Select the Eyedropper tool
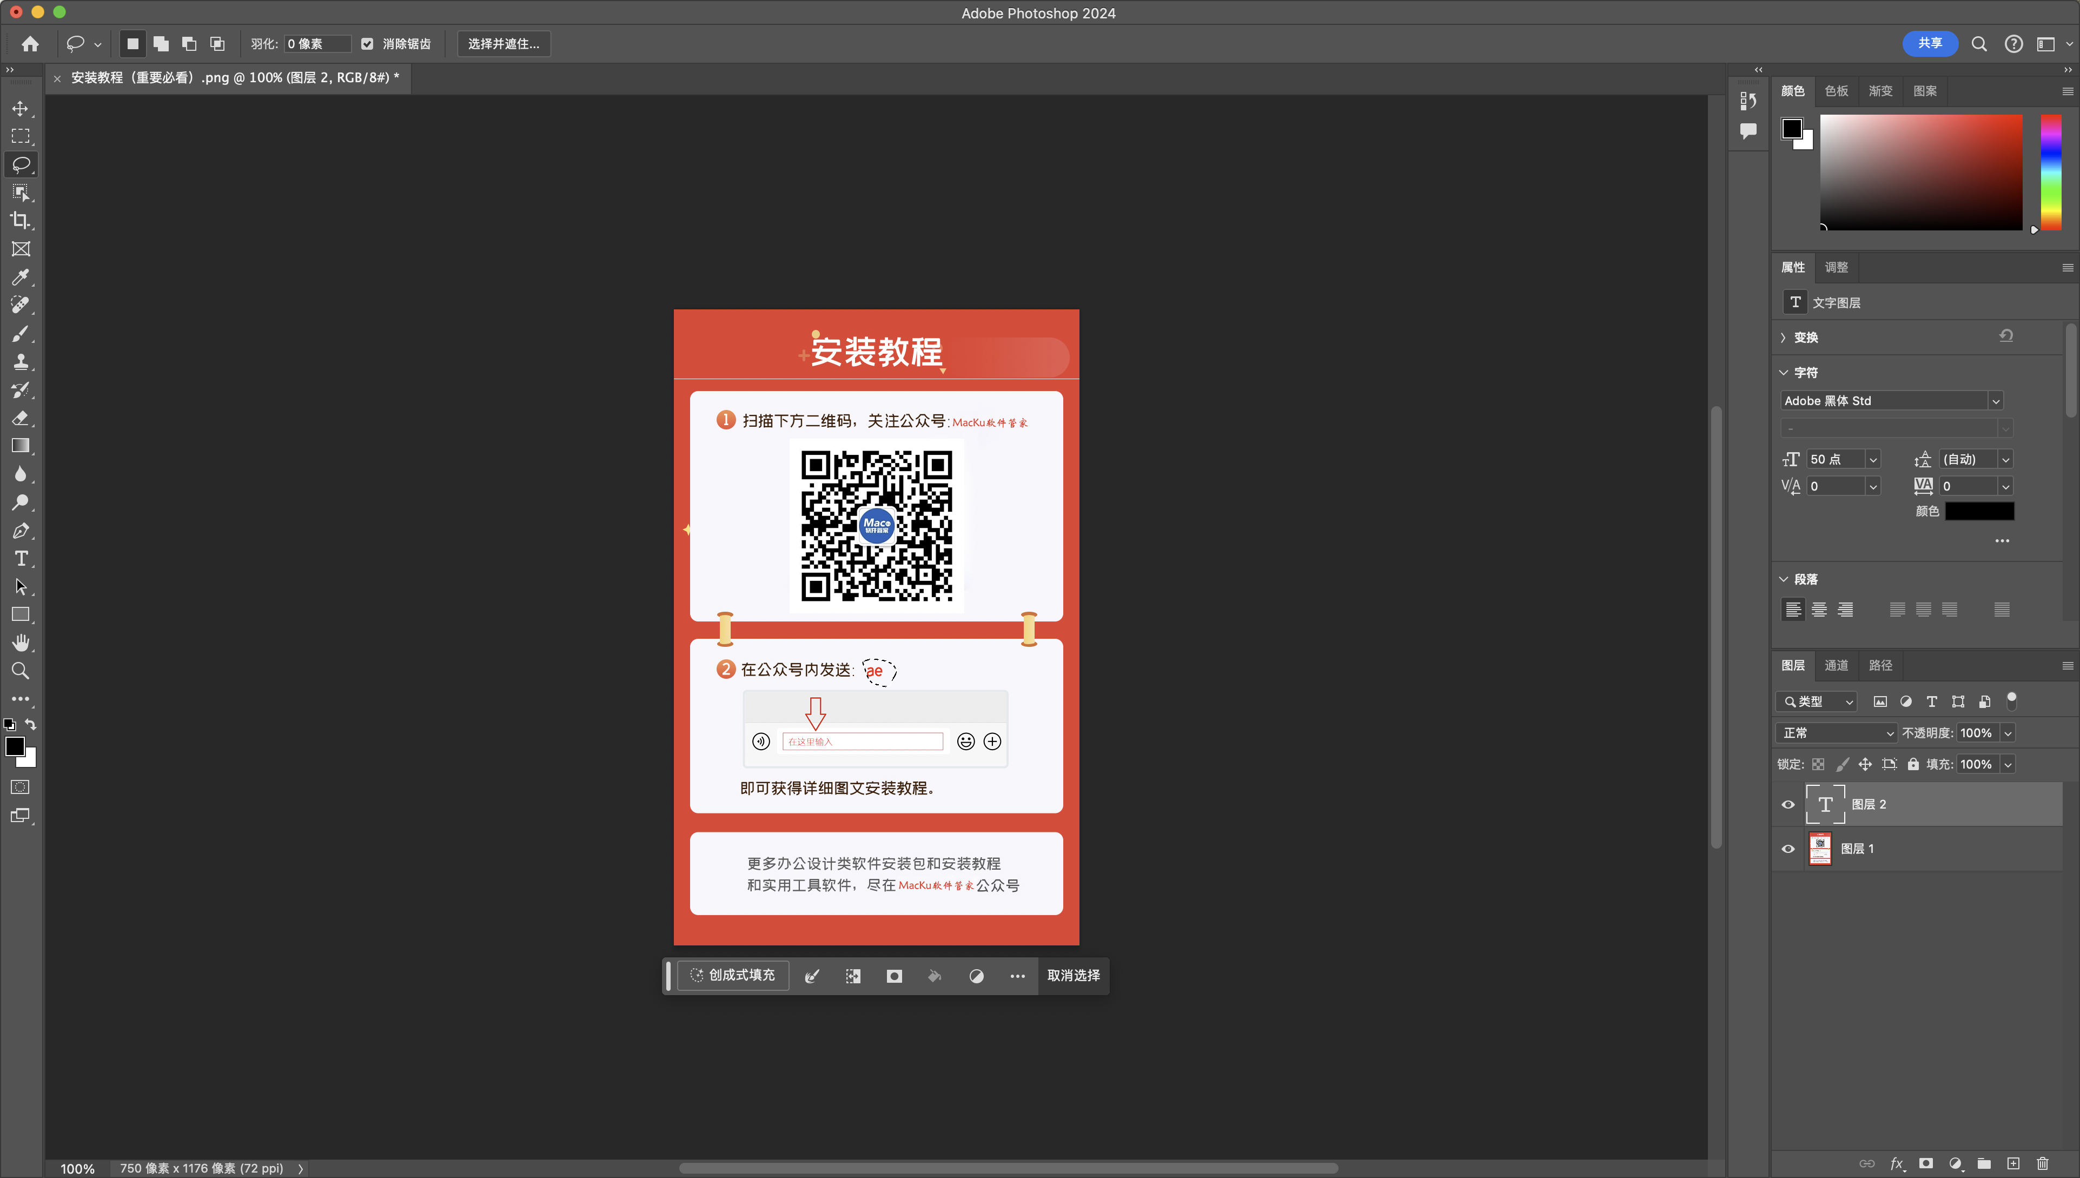 pyautogui.click(x=20, y=277)
